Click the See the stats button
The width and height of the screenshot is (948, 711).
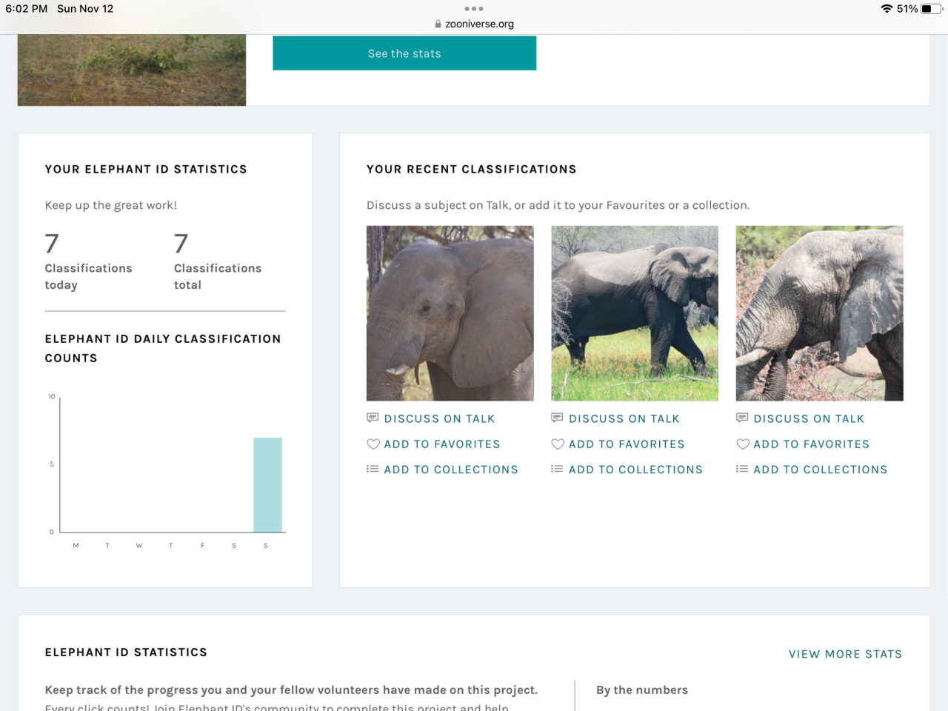click(404, 53)
